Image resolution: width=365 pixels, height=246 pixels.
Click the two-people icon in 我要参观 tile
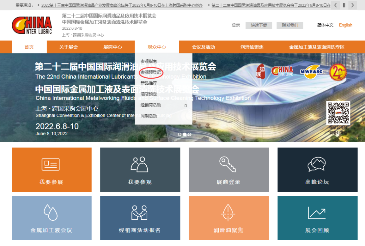[x=140, y=164]
